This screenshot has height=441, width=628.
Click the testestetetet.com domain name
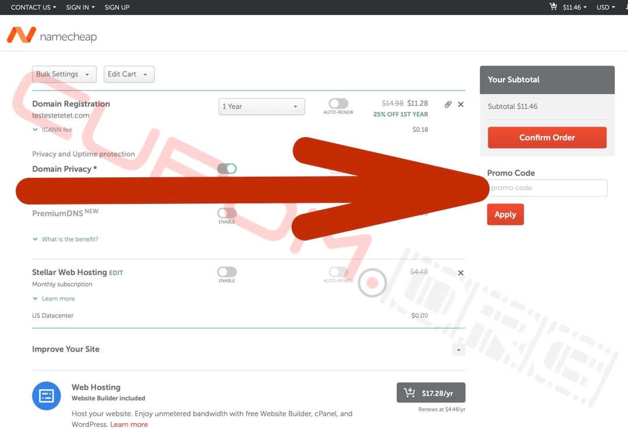click(x=60, y=115)
